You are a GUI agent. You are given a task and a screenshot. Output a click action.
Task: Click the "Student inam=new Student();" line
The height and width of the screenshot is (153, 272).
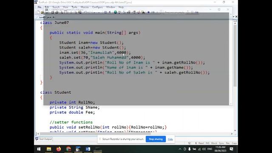(91, 42)
